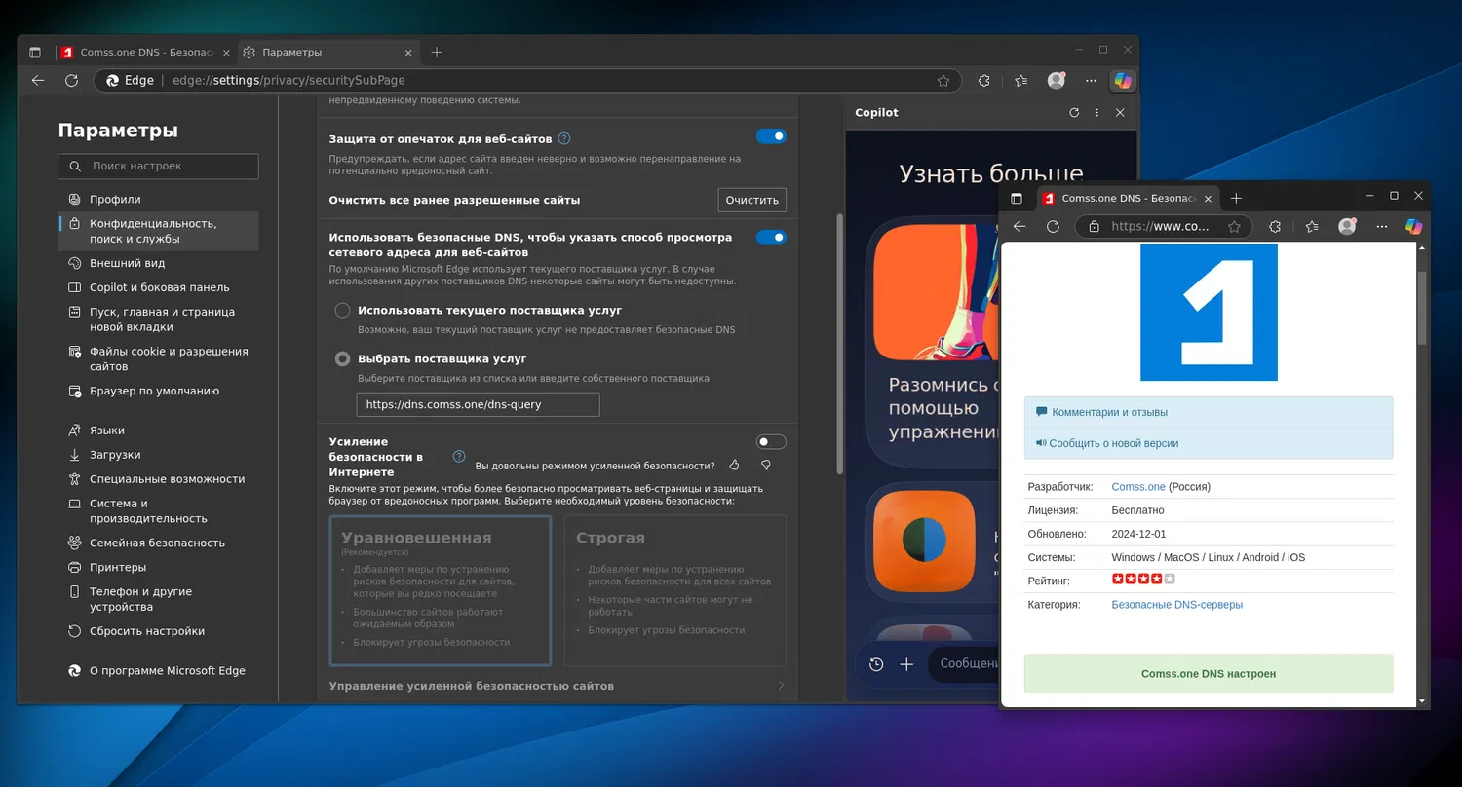This screenshot has width=1462, height=787.
Task: Show help for Усиление безопасности в Интернете
Action: point(459,457)
